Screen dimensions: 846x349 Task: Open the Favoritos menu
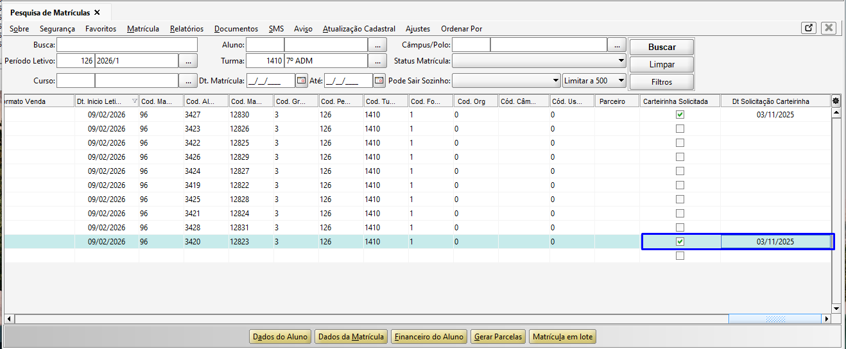coord(101,29)
